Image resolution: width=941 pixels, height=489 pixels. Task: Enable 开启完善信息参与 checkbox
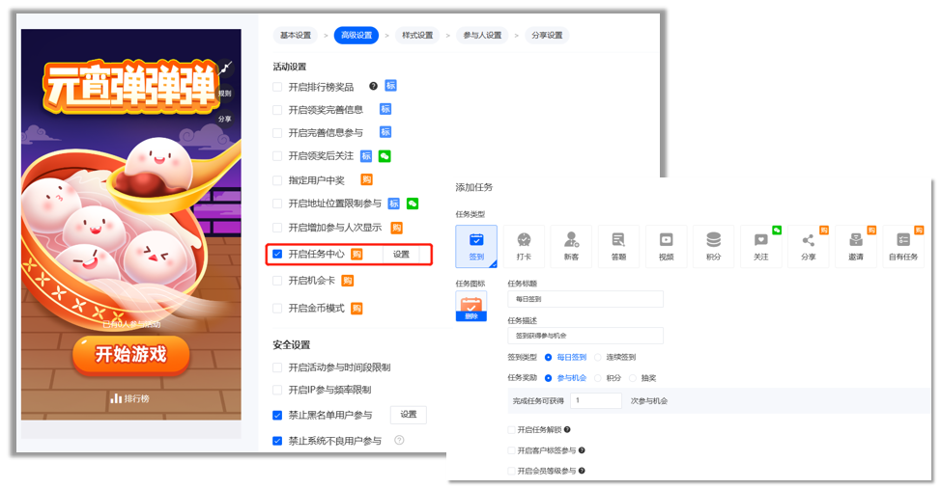pyautogui.click(x=277, y=132)
